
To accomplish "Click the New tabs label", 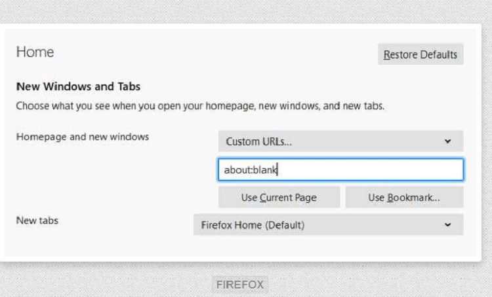I will coord(37,220).
